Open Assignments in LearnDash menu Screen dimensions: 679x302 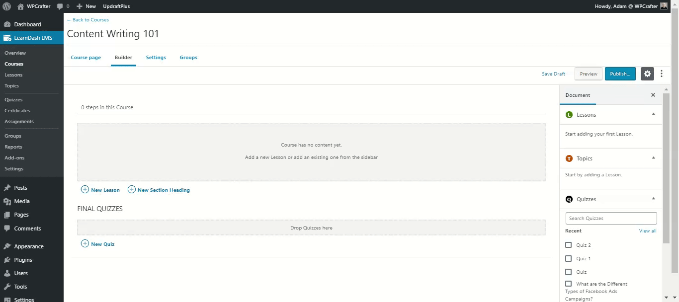tap(19, 122)
